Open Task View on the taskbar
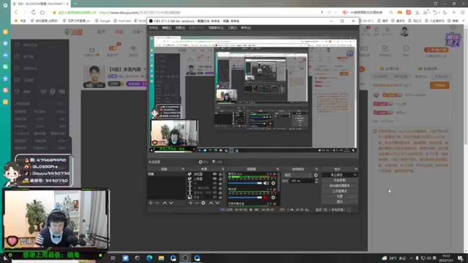This screenshot has width=468, height=263. click(113, 258)
